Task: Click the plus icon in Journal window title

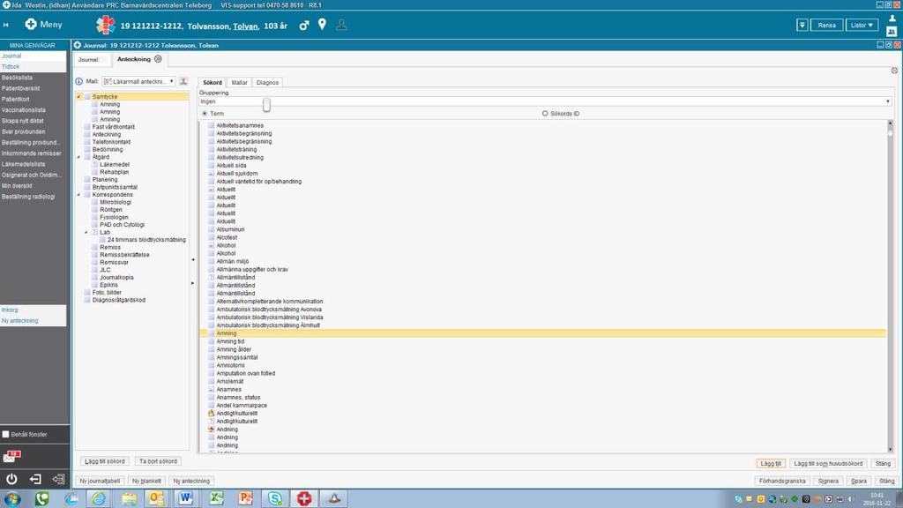Action: [x=78, y=45]
